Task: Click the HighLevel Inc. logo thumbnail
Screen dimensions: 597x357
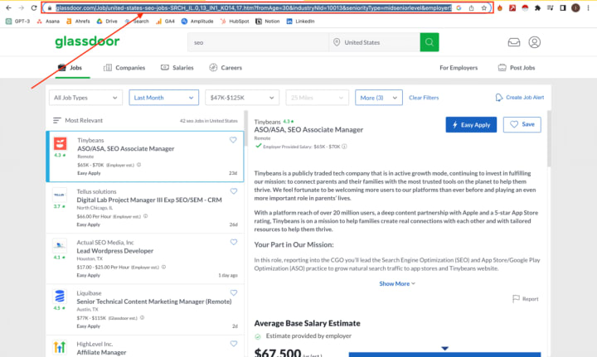Action: click(x=60, y=347)
